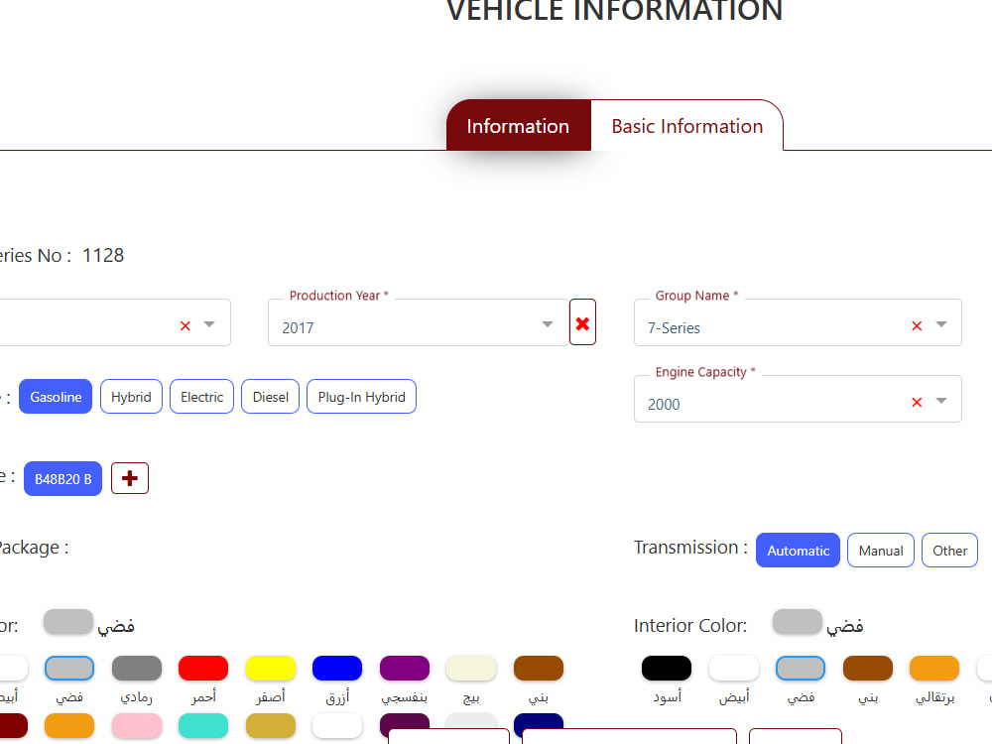992x744 pixels.
Task: Pick the brown بني exterior color swatch
Action: pyautogui.click(x=539, y=668)
